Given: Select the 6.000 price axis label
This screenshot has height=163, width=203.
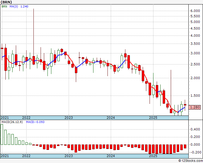Looking at the screenshot, I should tap(195, 11).
